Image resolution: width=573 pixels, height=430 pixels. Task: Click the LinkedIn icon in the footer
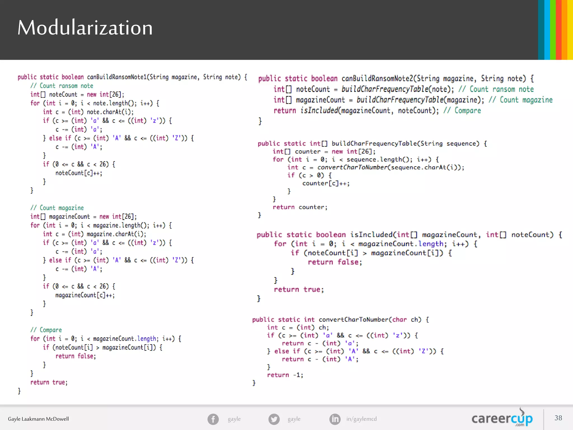[x=335, y=419]
